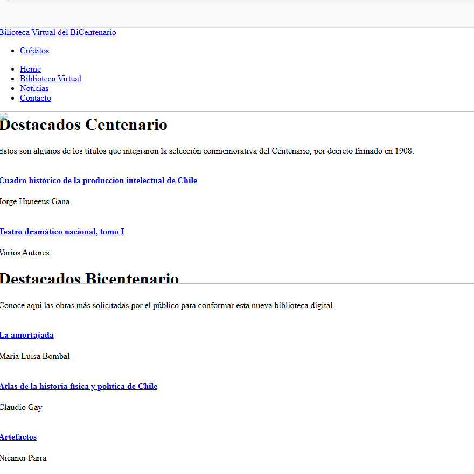This screenshot has width=474, height=474.
Task: Open the Artefactos book link
Action: 18,437
